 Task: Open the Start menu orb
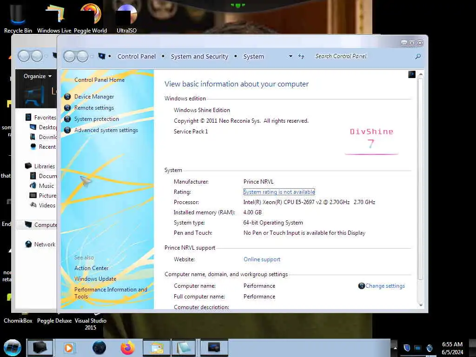coord(13,348)
